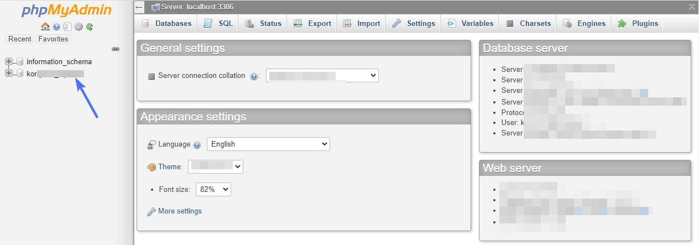Select the information_schema database name
Image resolution: width=699 pixels, height=245 pixels.
pyautogui.click(x=59, y=61)
